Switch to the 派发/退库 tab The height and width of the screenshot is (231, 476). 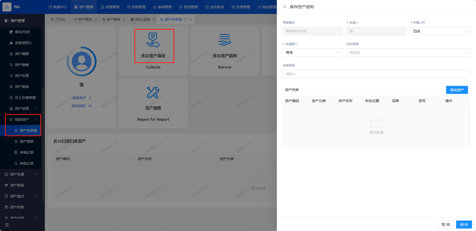[140, 19]
